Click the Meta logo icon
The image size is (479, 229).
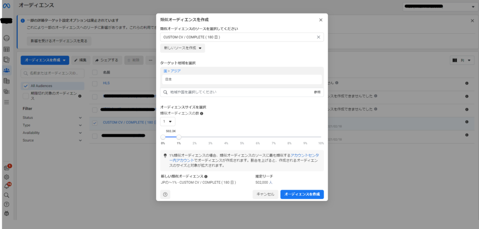tap(7, 6)
